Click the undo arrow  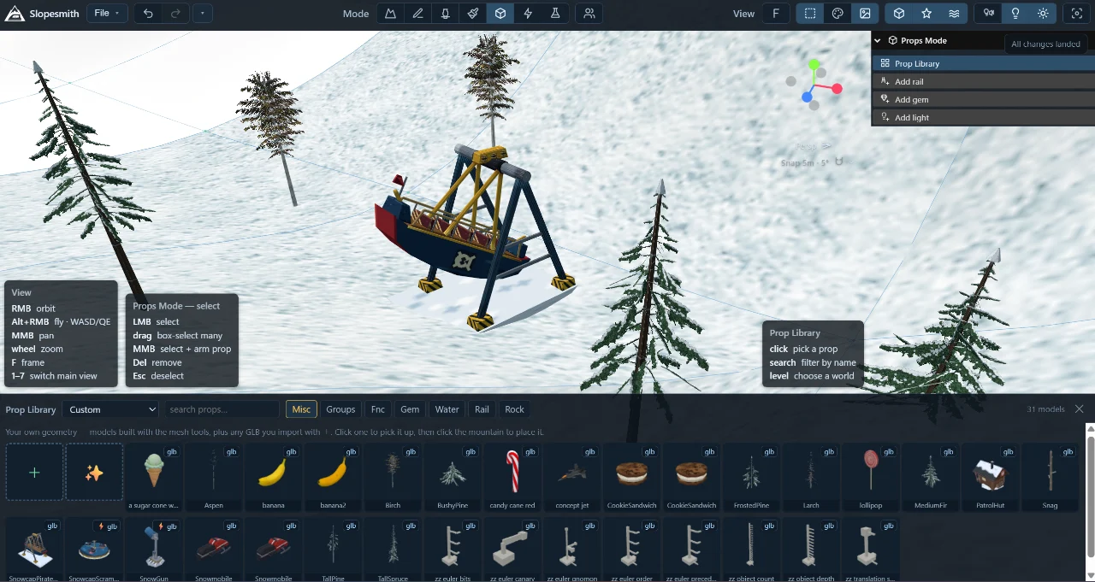pos(148,14)
